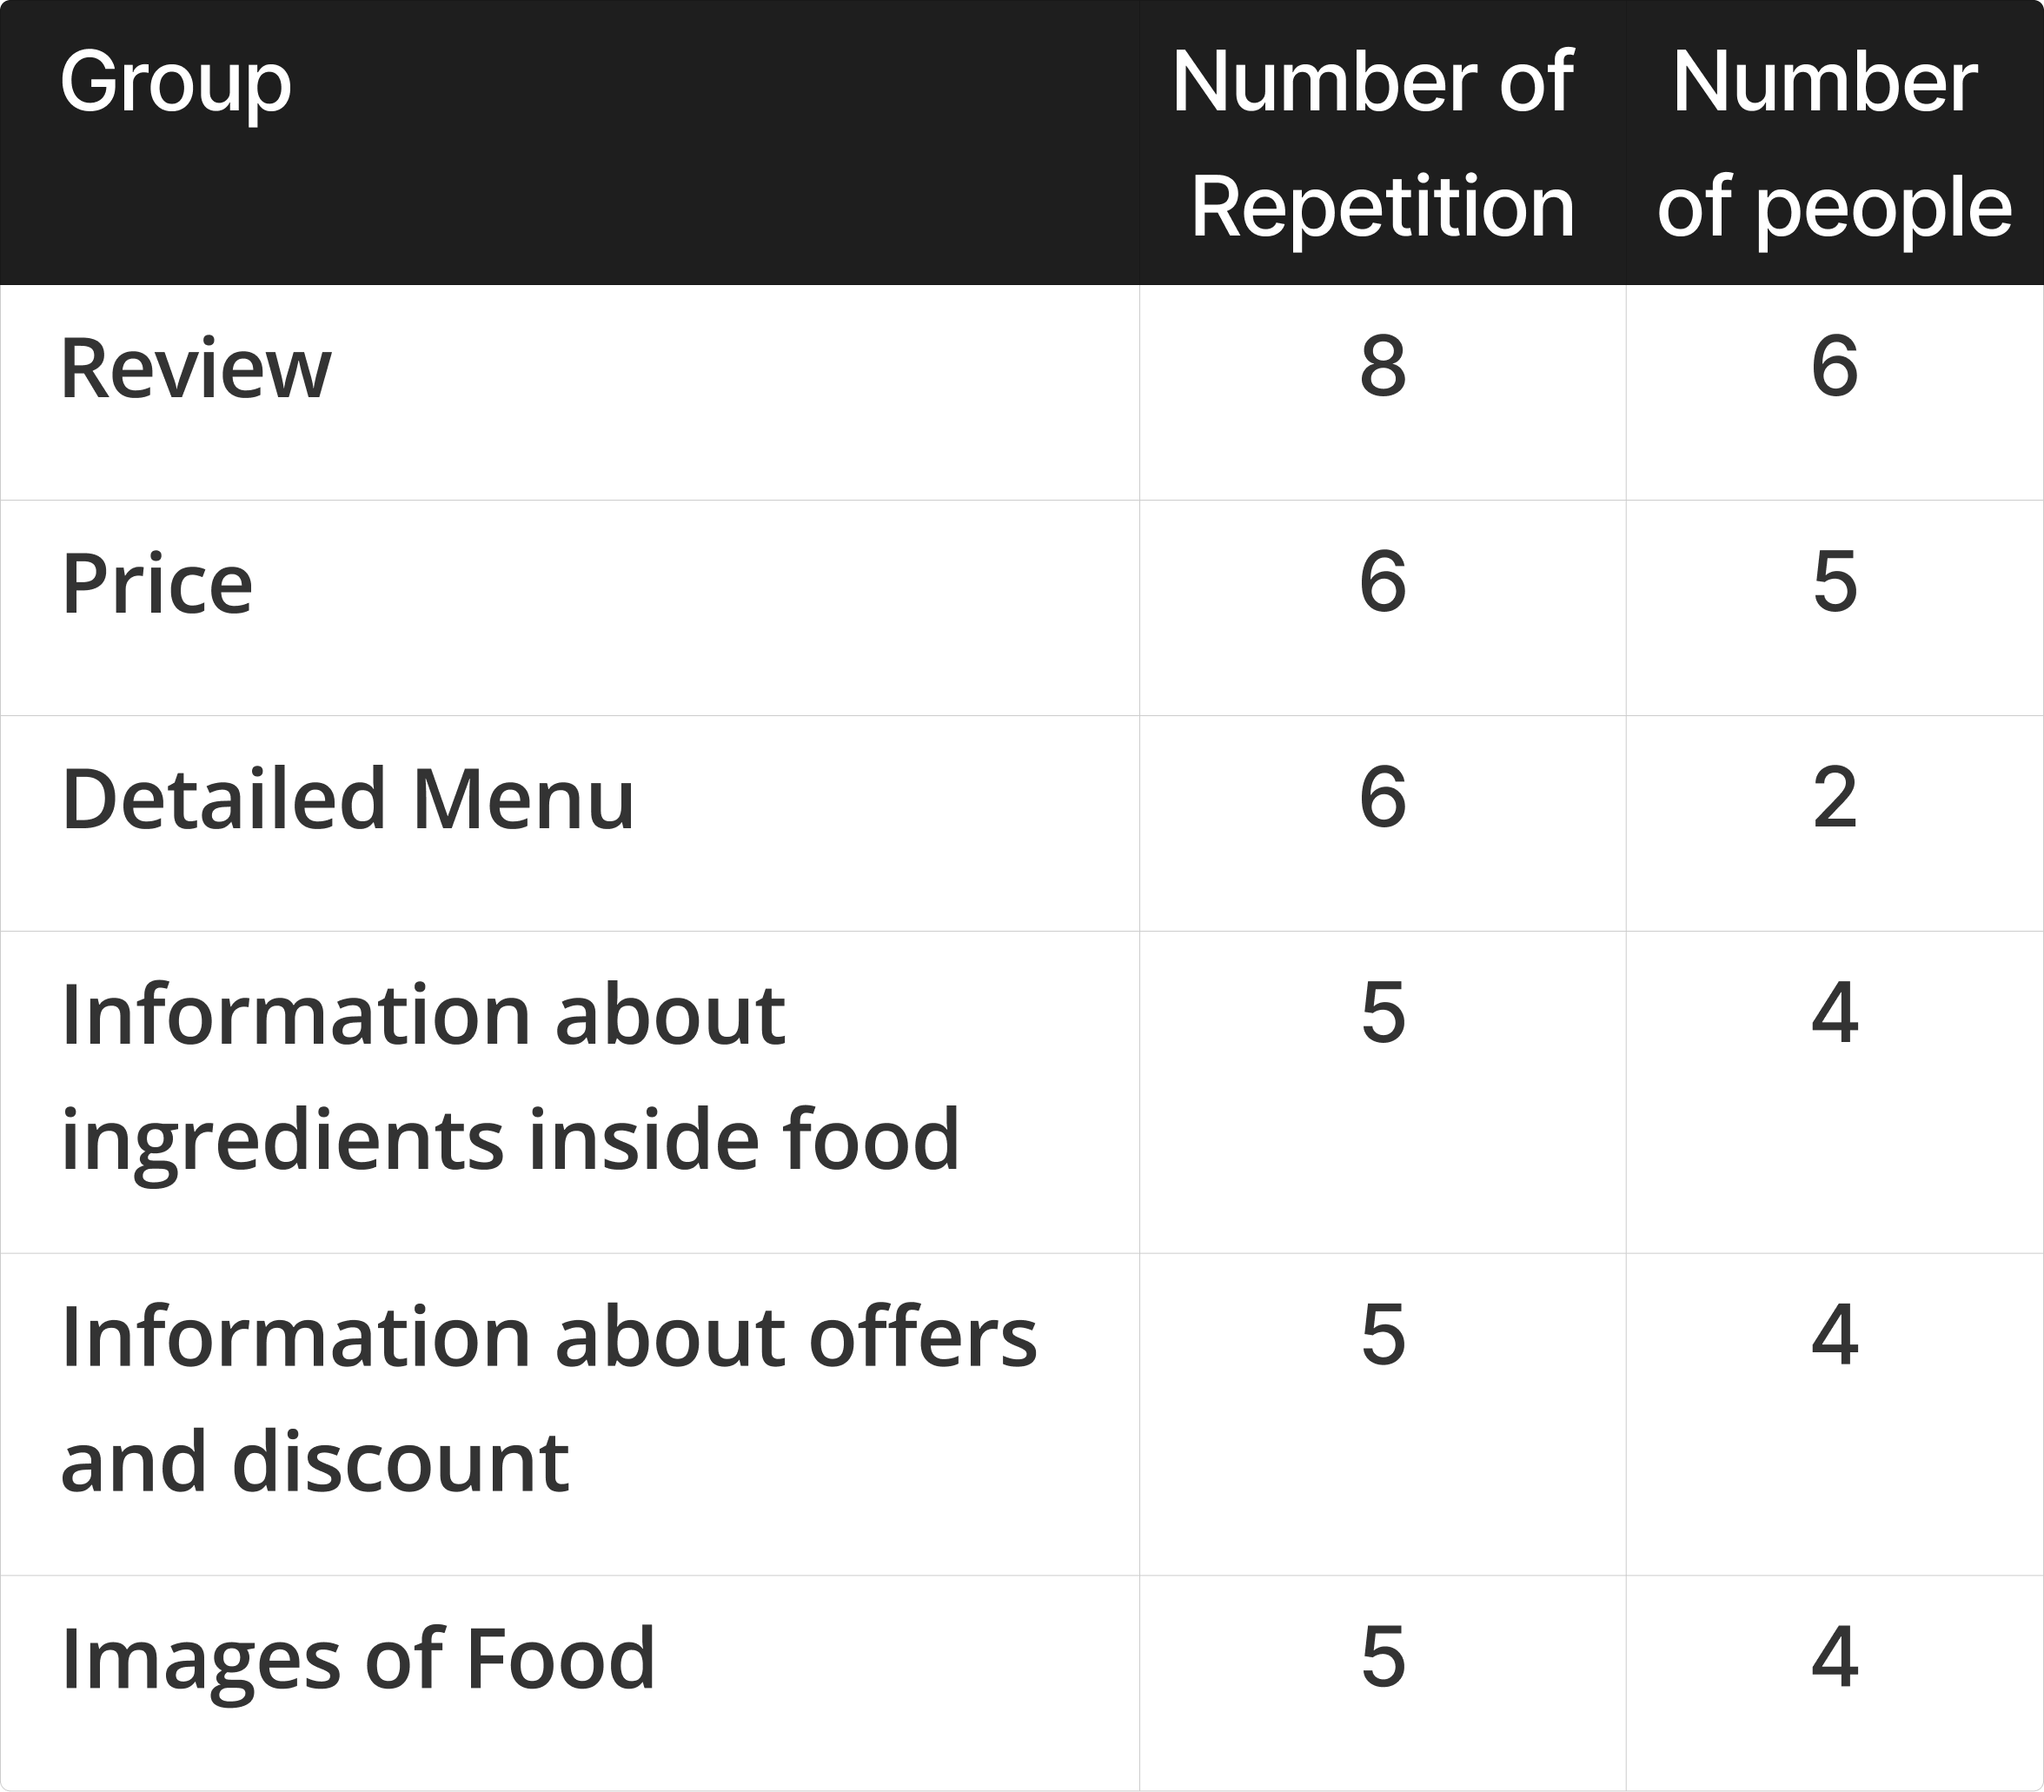Click people value 4 in offers row
This screenshot has width=2044, height=1792.
tap(1835, 1335)
